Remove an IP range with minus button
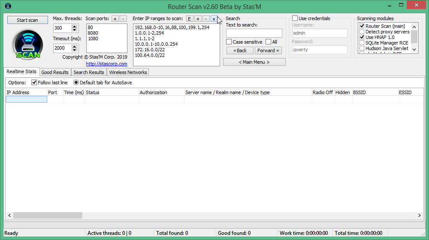The height and width of the screenshot is (240, 429). pyautogui.click(x=206, y=19)
